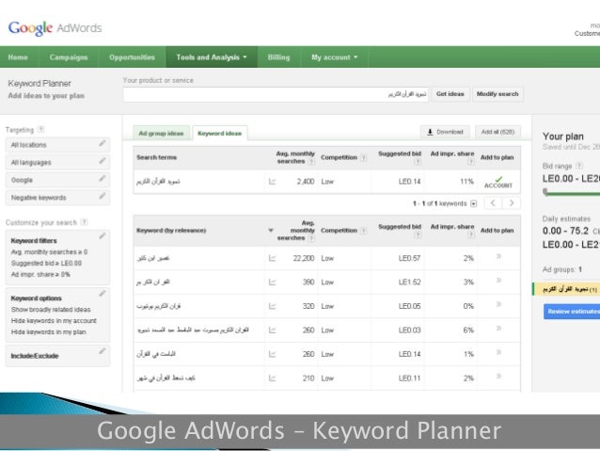This screenshot has height=451, width=600.
Task: Click the Keyword Planner heading
Action: [x=39, y=83]
